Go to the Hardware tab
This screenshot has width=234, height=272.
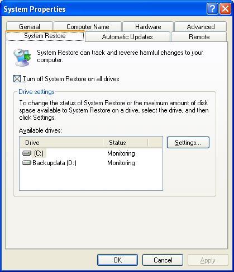(x=148, y=27)
